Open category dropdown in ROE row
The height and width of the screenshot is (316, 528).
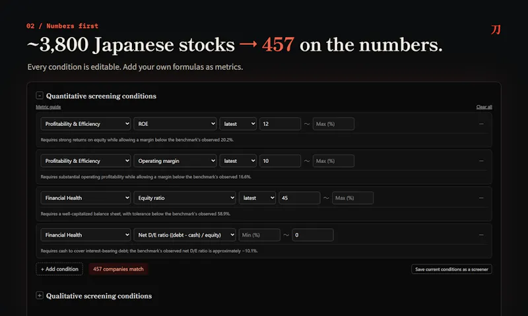pos(86,124)
